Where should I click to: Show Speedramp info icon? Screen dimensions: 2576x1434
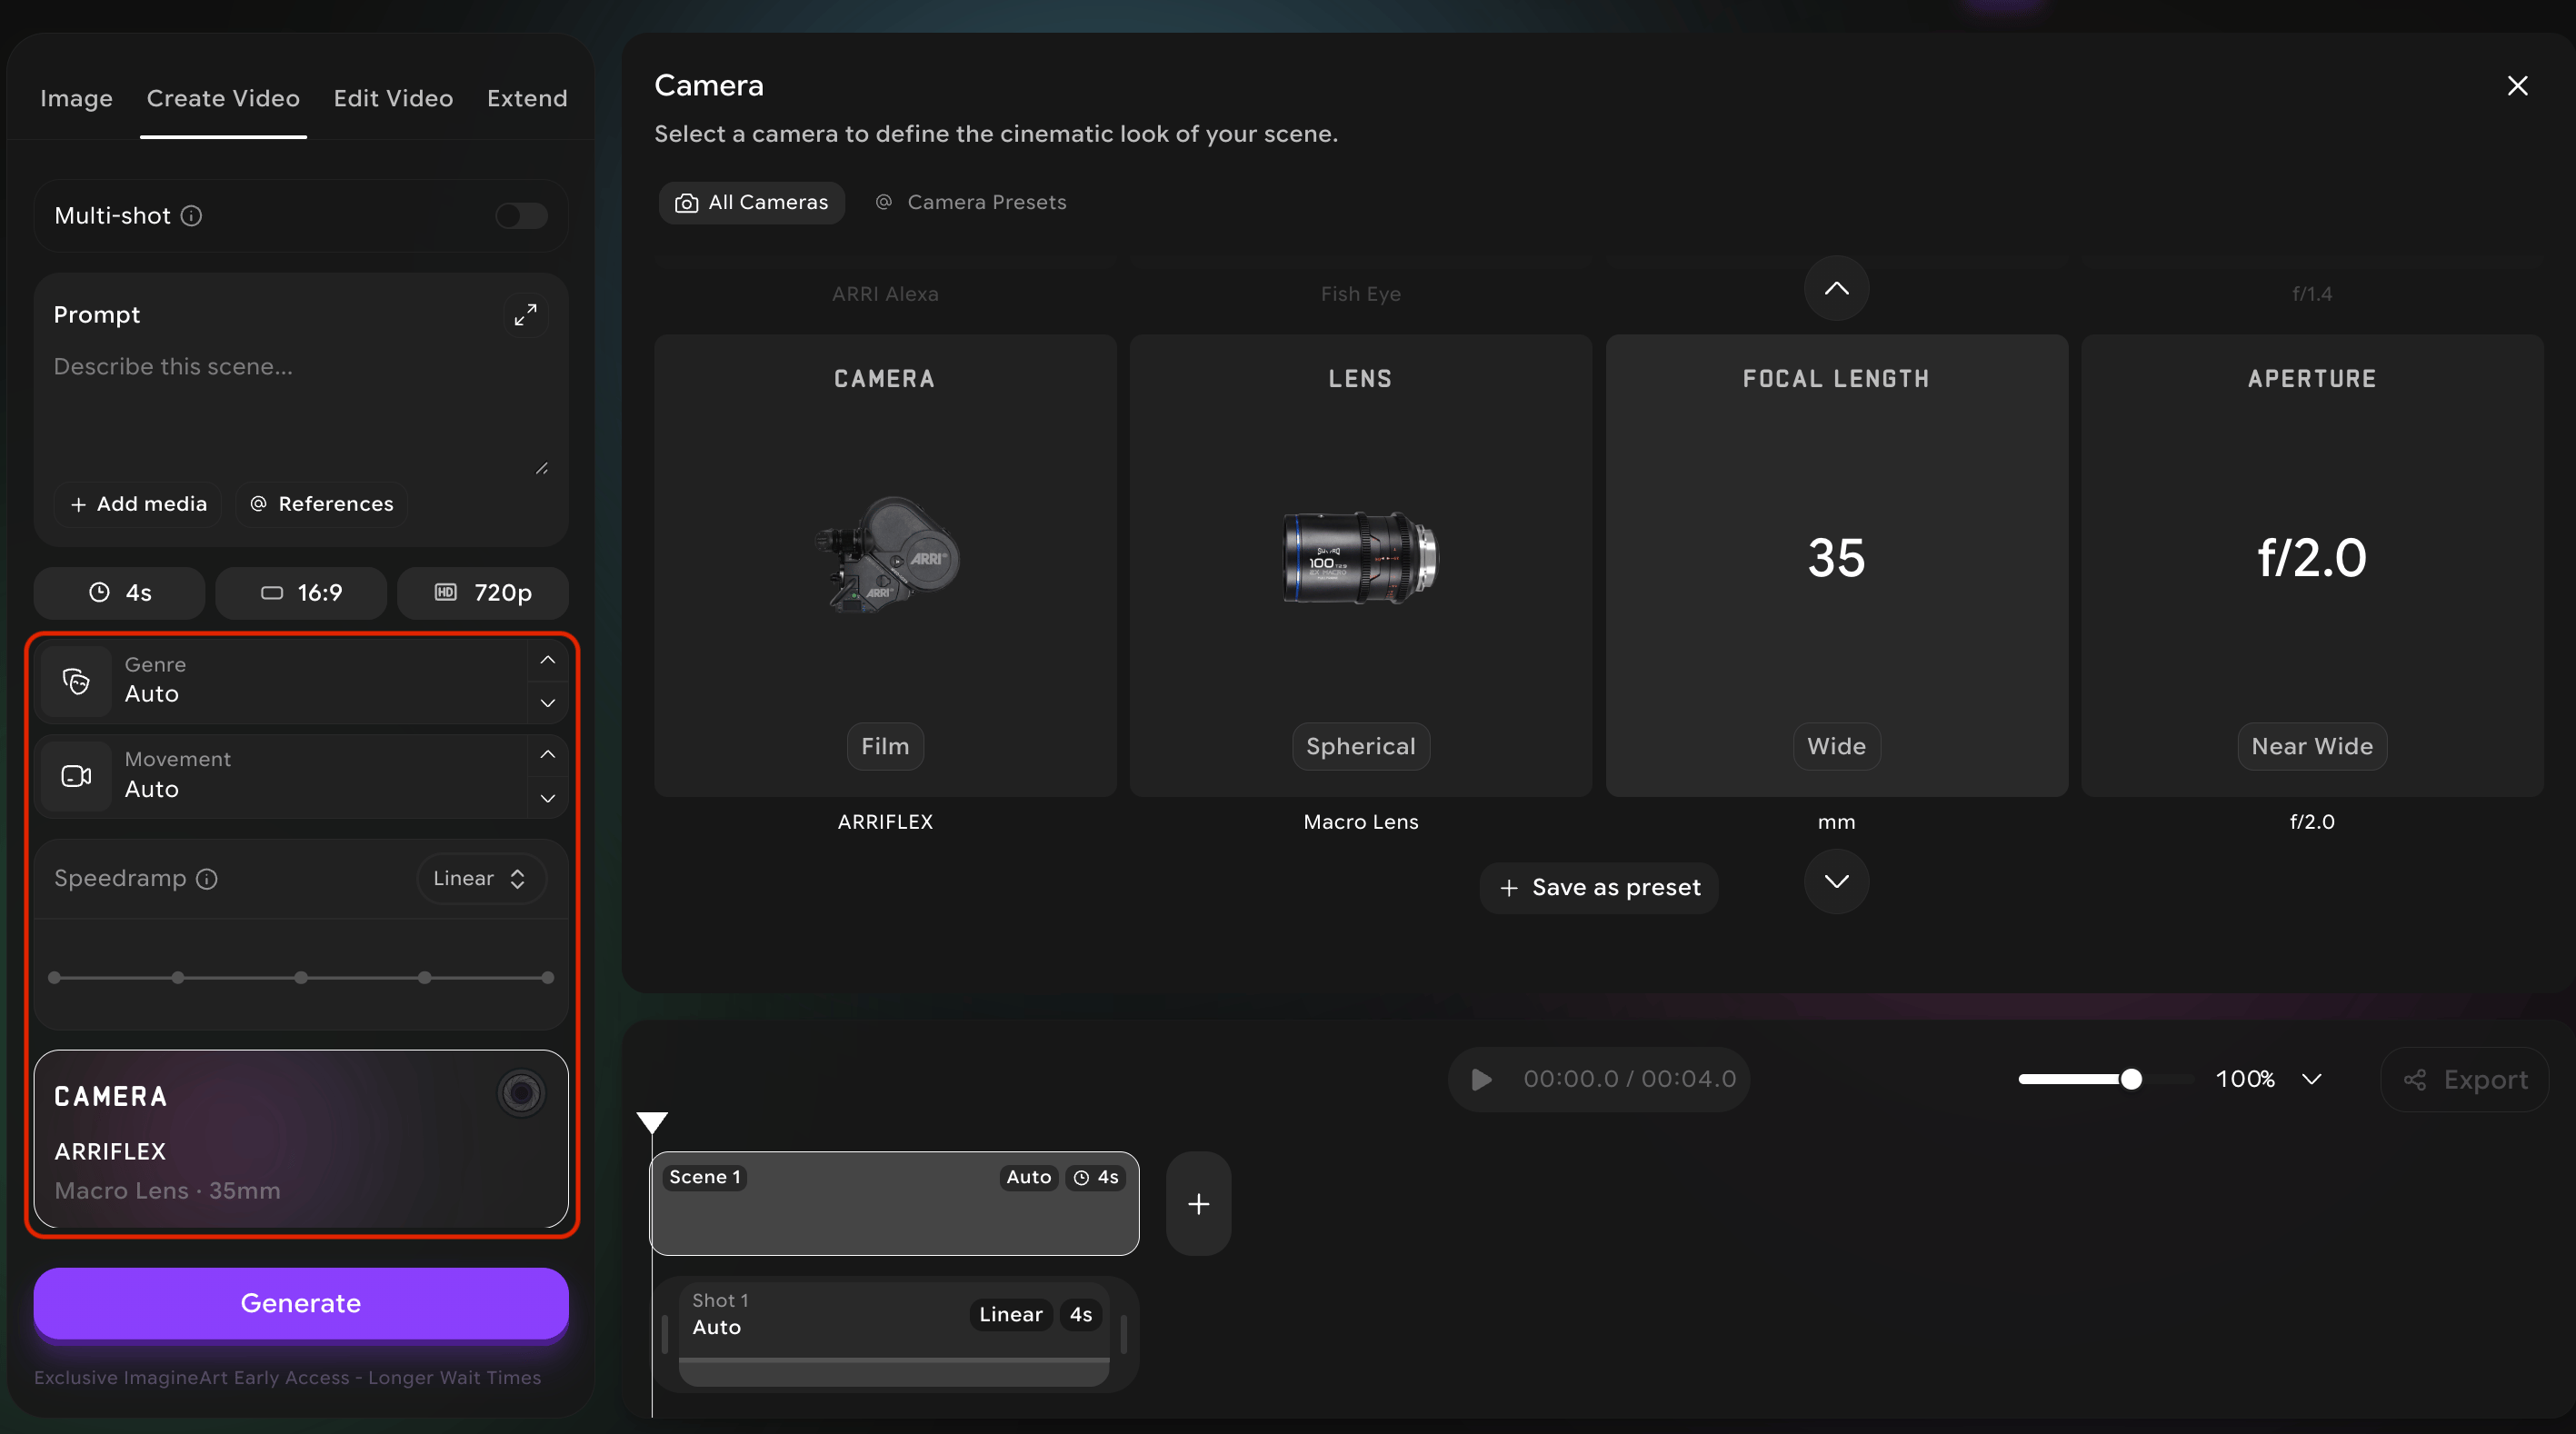click(x=206, y=879)
